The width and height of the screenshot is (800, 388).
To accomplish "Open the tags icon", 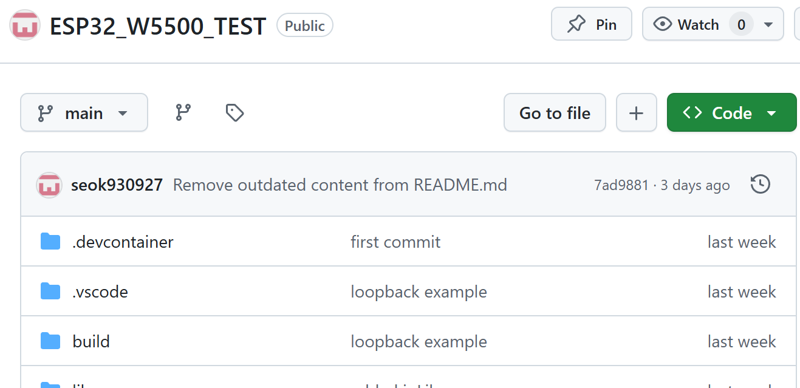I will pyautogui.click(x=234, y=112).
